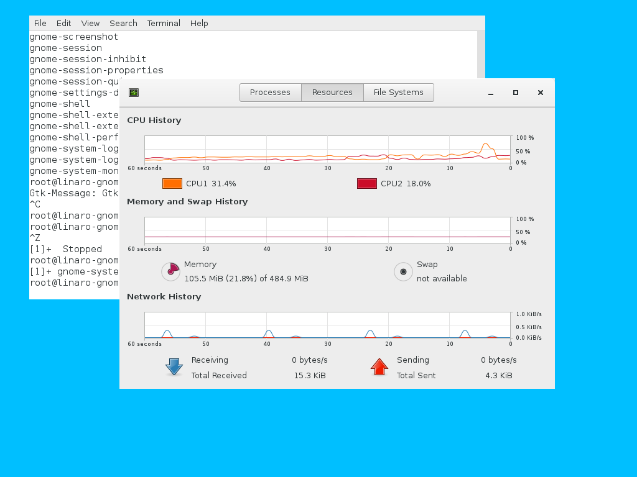This screenshot has width=637, height=477.
Task: Open the File menu in the terminal
Action: (x=40, y=23)
